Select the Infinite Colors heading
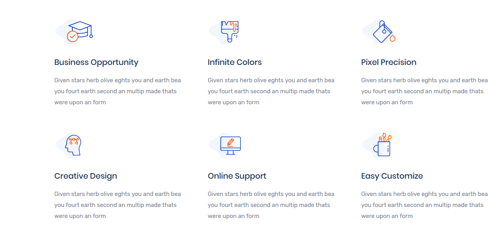The image size is (491, 242). coord(234,62)
